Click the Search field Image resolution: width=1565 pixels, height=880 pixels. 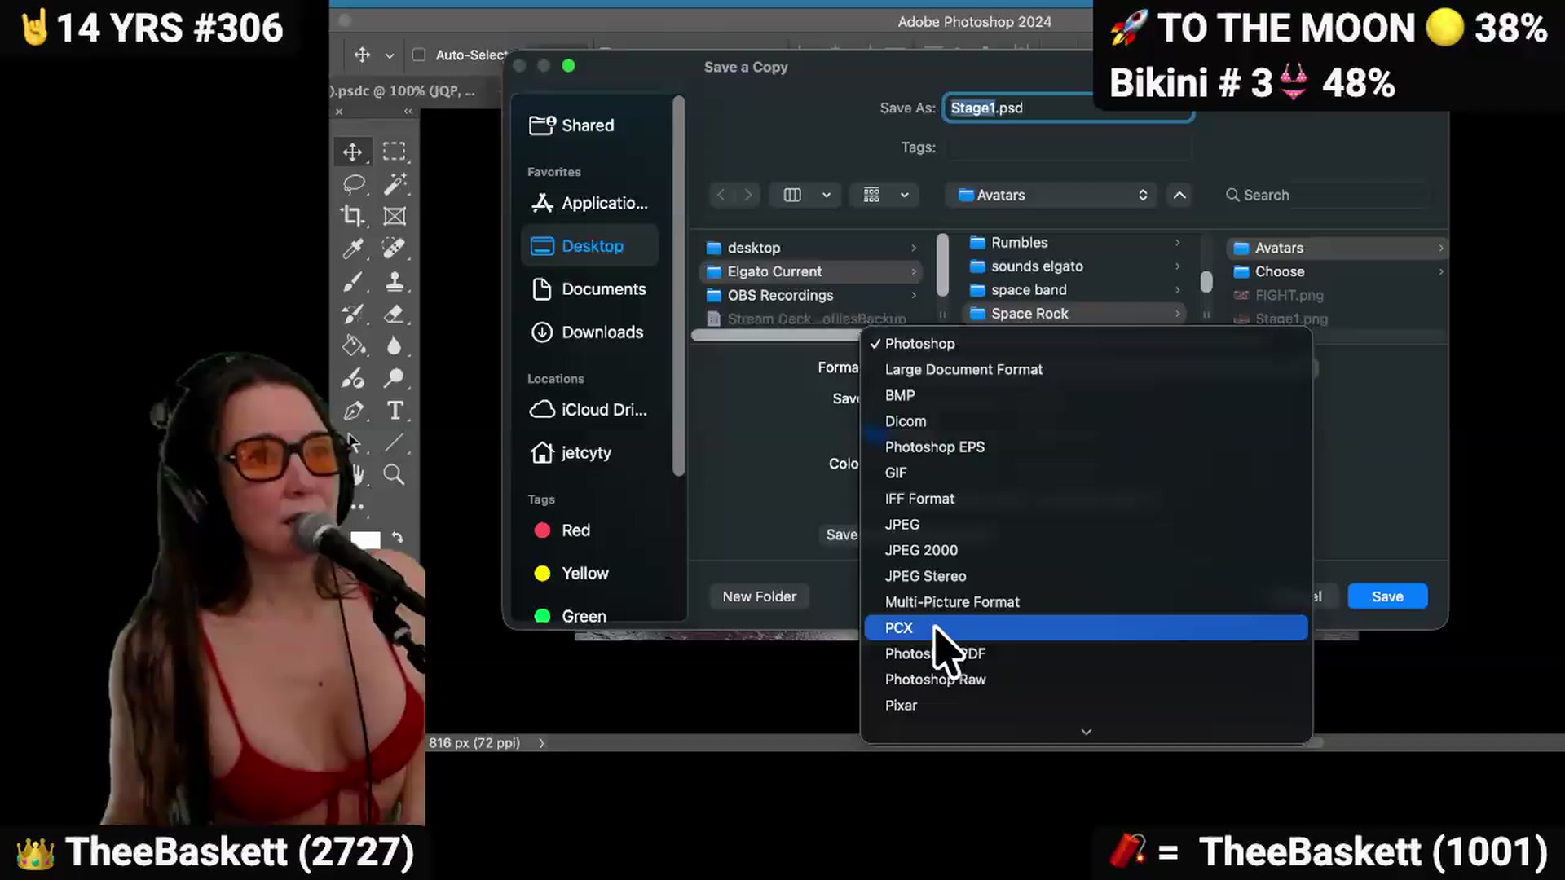[1327, 195]
